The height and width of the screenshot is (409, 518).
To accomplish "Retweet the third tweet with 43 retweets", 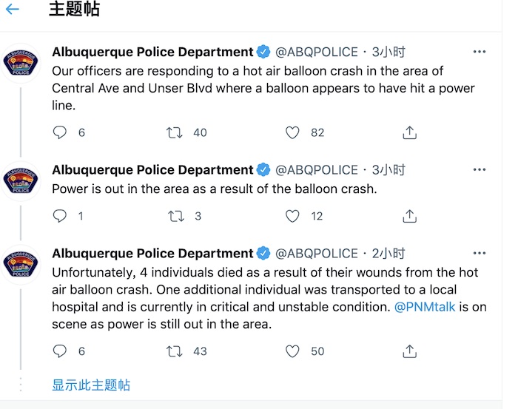I will click(174, 351).
